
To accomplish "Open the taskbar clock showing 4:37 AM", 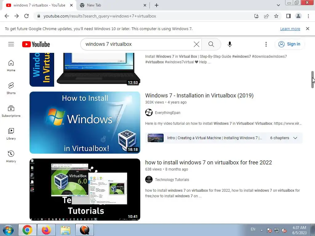I will (299, 230).
